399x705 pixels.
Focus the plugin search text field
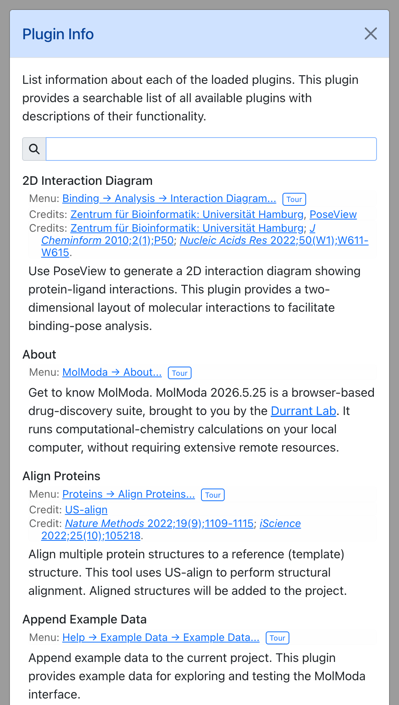pos(211,149)
